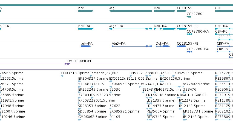Select EST 345722
233x121 pixels.
[136, 73]
